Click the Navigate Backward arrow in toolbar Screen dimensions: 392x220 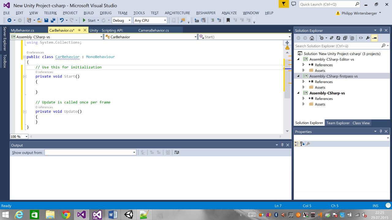pos(9,20)
